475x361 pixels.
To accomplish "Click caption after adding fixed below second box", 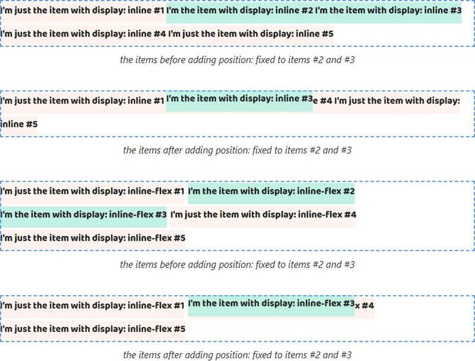I will (237, 150).
